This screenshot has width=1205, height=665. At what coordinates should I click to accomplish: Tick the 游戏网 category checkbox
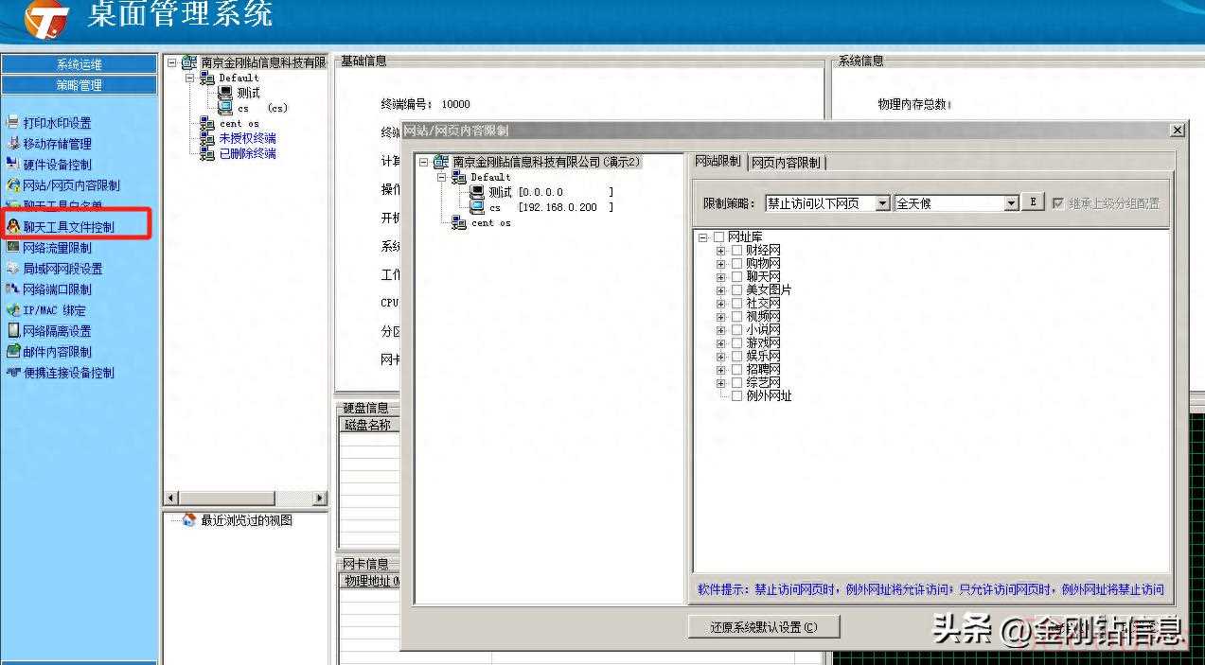tap(737, 343)
